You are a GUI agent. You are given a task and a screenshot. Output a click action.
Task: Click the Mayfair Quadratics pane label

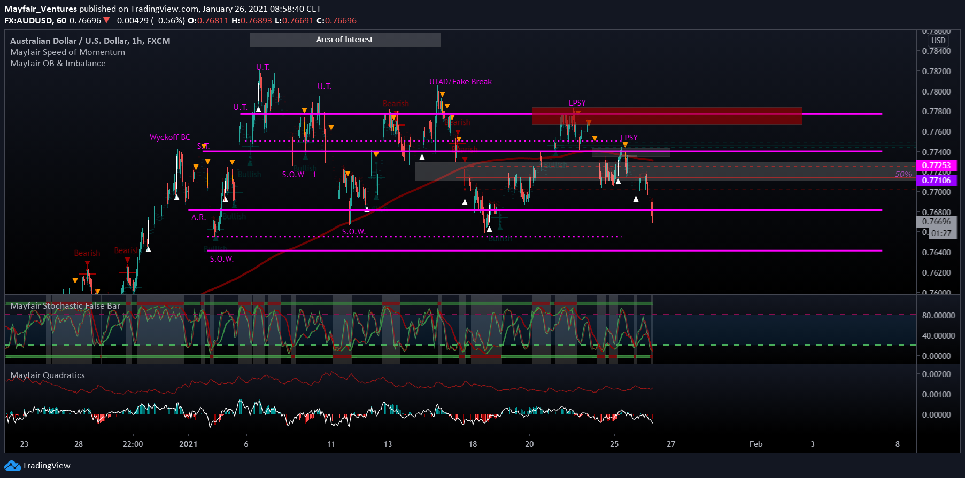48,375
